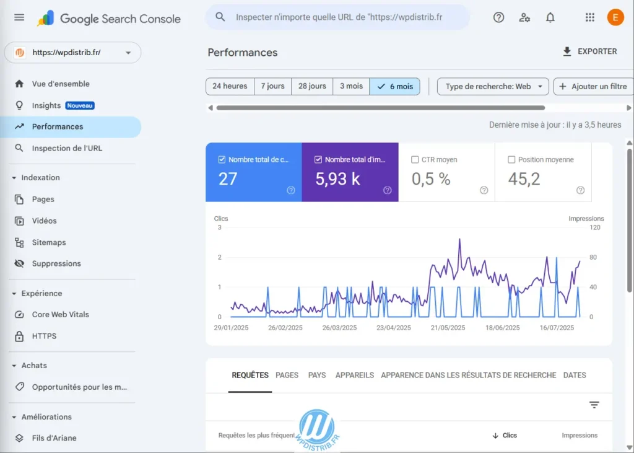Click the Suppressions crossed-eye icon
The height and width of the screenshot is (453, 634).
click(19, 263)
